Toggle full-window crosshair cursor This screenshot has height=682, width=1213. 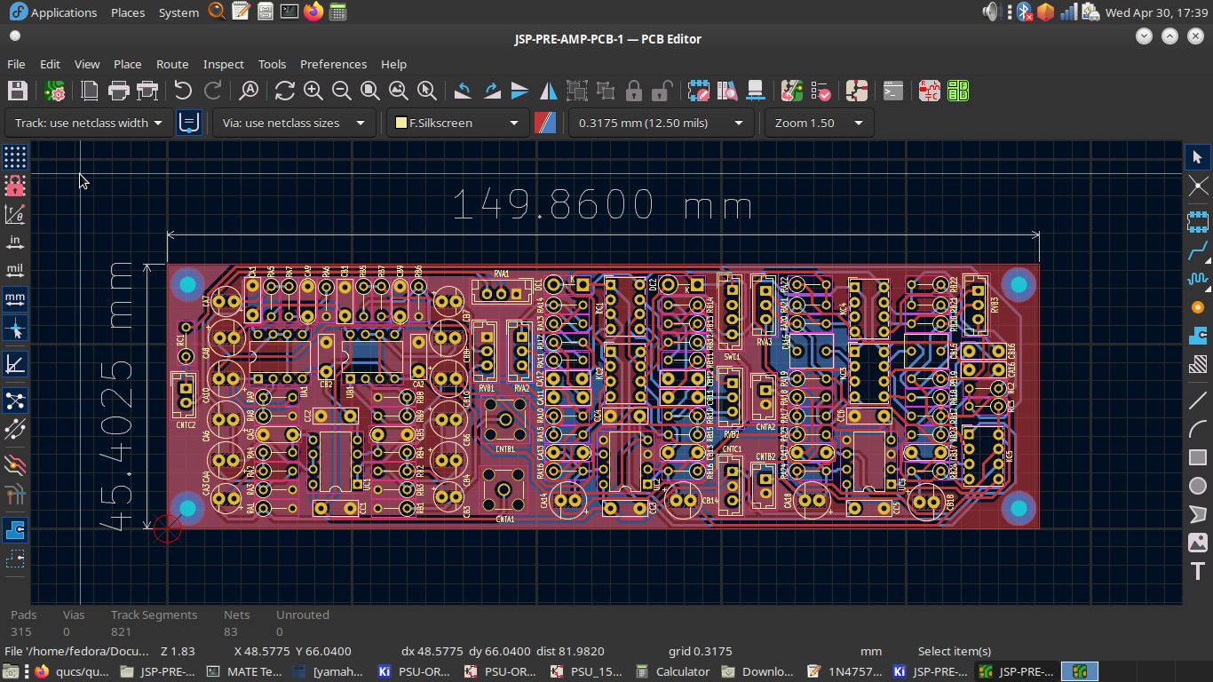(15, 328)
